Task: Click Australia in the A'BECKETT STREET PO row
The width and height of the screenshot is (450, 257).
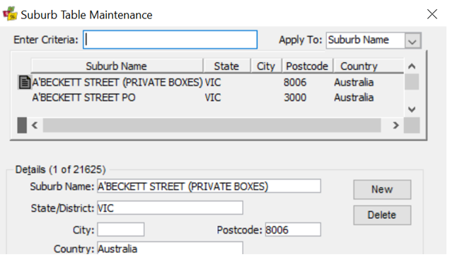Action: click(x=354, y=97)
